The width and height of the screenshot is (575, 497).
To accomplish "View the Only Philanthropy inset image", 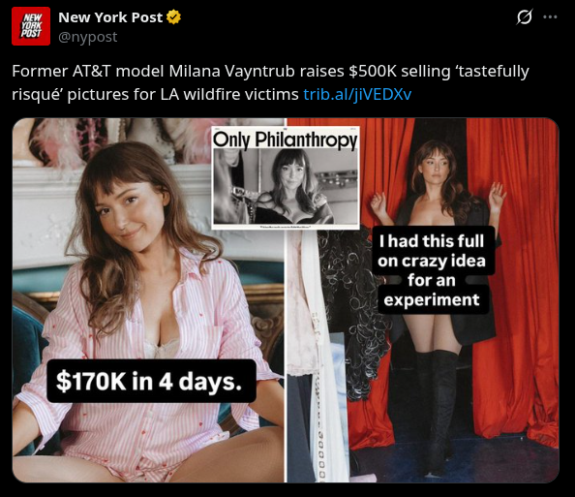I will pyautogui.click(x=286, y=177).
